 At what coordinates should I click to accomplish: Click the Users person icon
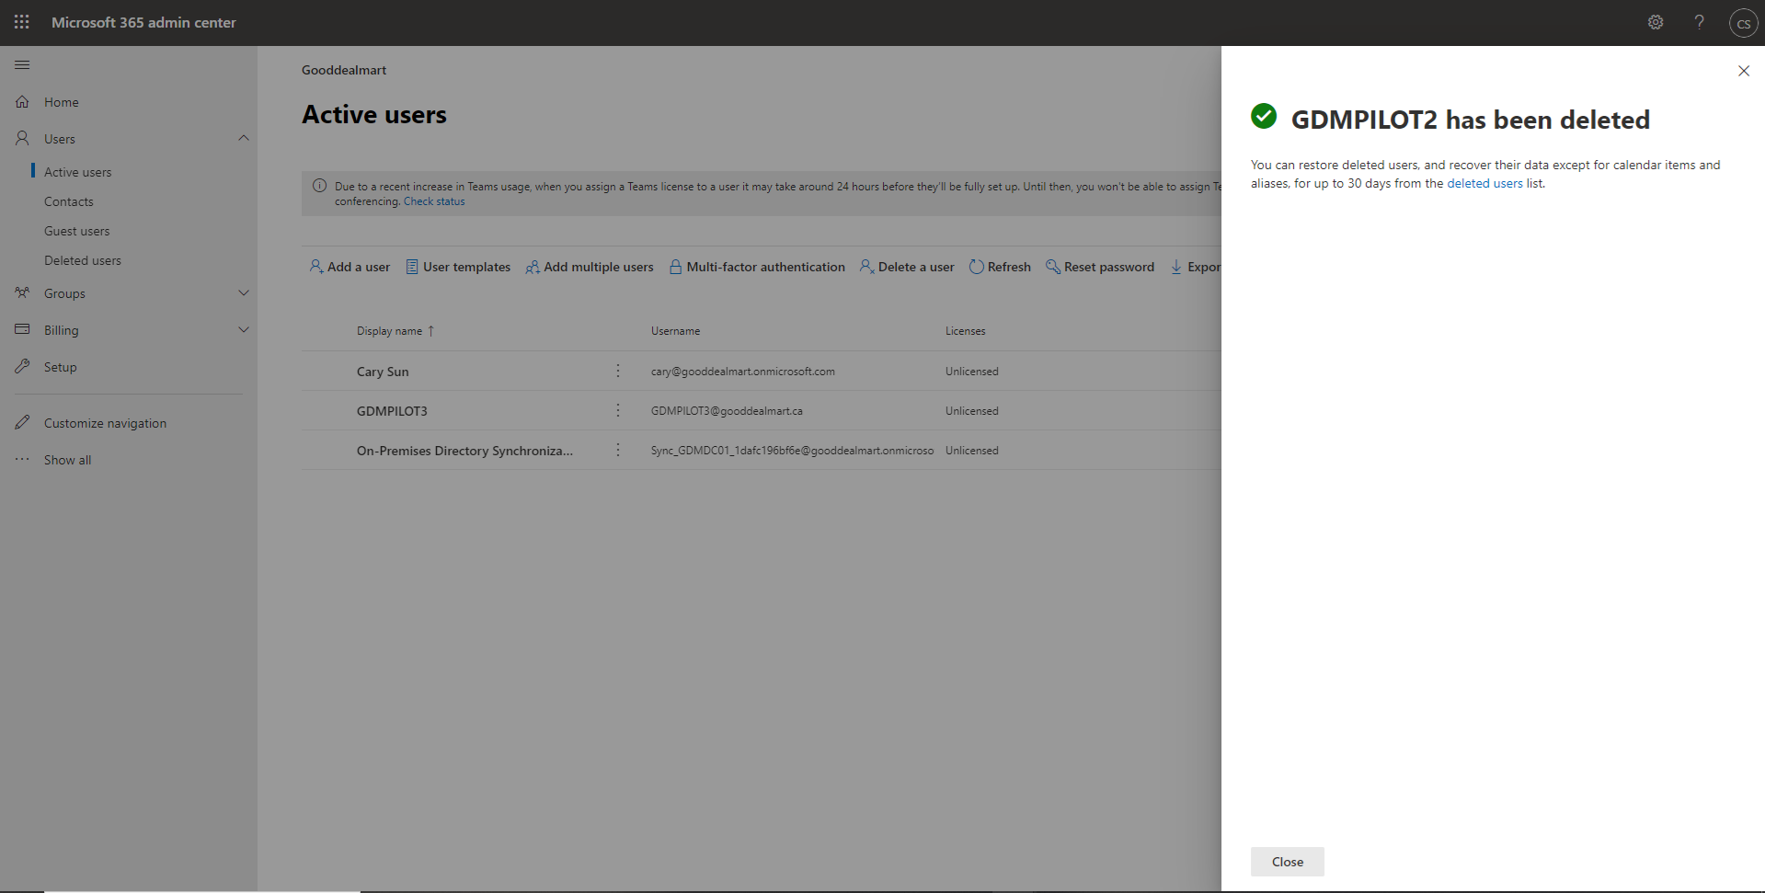[22, 138]
